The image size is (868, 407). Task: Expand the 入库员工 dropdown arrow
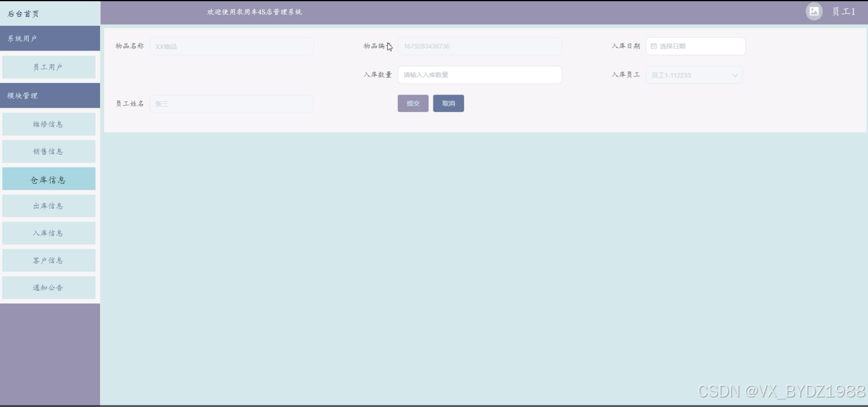click(735, 75)
